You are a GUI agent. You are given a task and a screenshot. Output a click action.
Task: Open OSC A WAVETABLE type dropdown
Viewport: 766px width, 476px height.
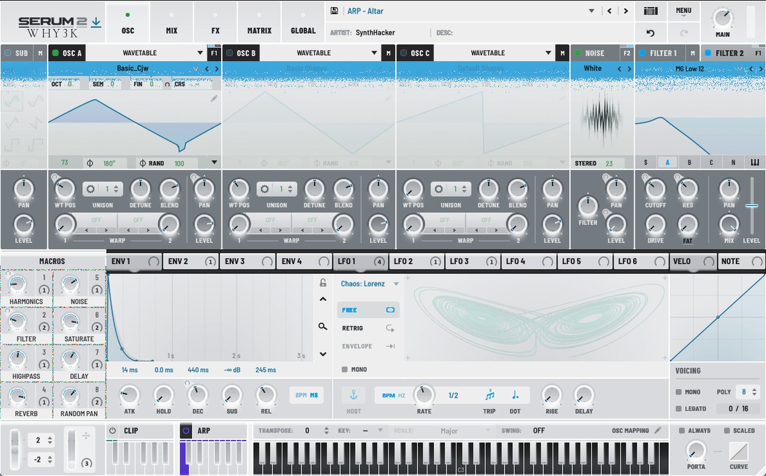pyautogui.click(x=200, y=53)
